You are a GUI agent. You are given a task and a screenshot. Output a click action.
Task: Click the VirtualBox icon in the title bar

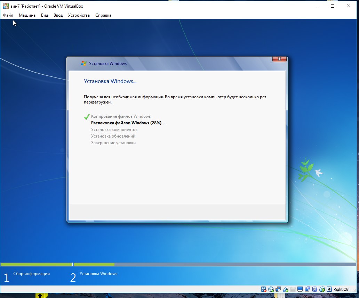pos(6,6)
